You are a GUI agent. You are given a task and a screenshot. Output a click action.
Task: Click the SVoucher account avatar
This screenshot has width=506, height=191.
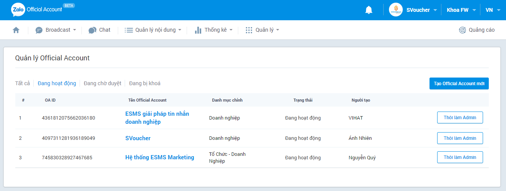tap(396, 10)
